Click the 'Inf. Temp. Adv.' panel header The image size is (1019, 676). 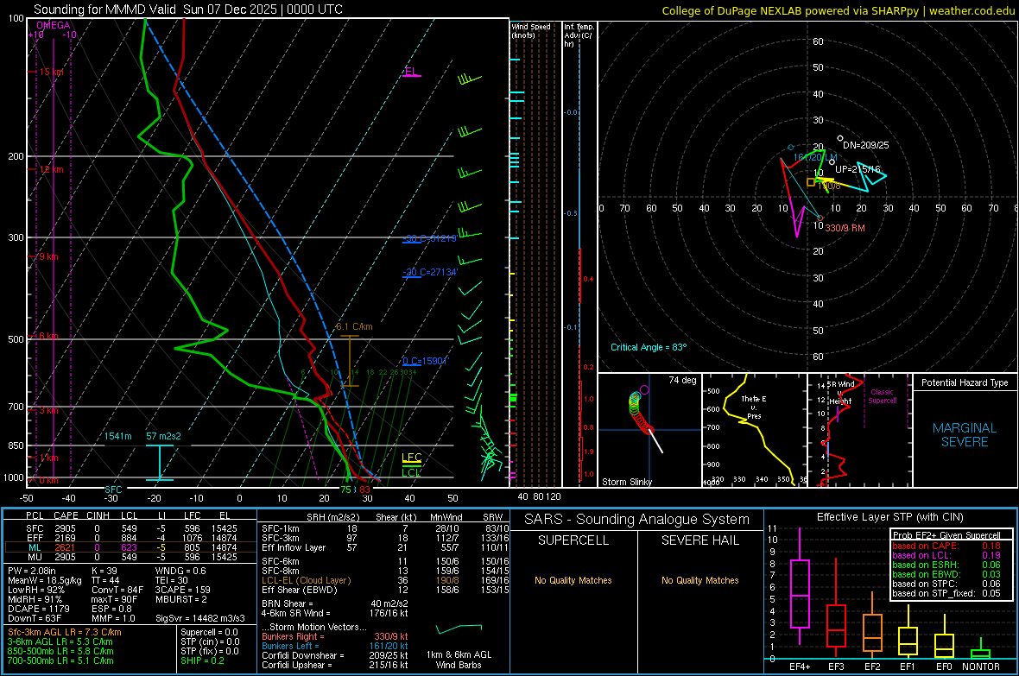pos(579,35)
